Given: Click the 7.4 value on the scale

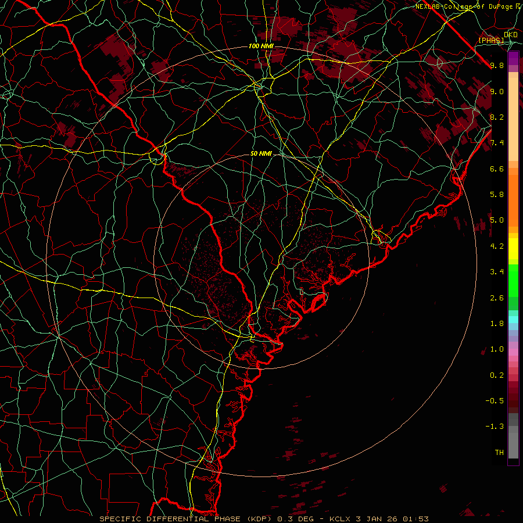Looking at the screenshot, I should pos(497,143).
